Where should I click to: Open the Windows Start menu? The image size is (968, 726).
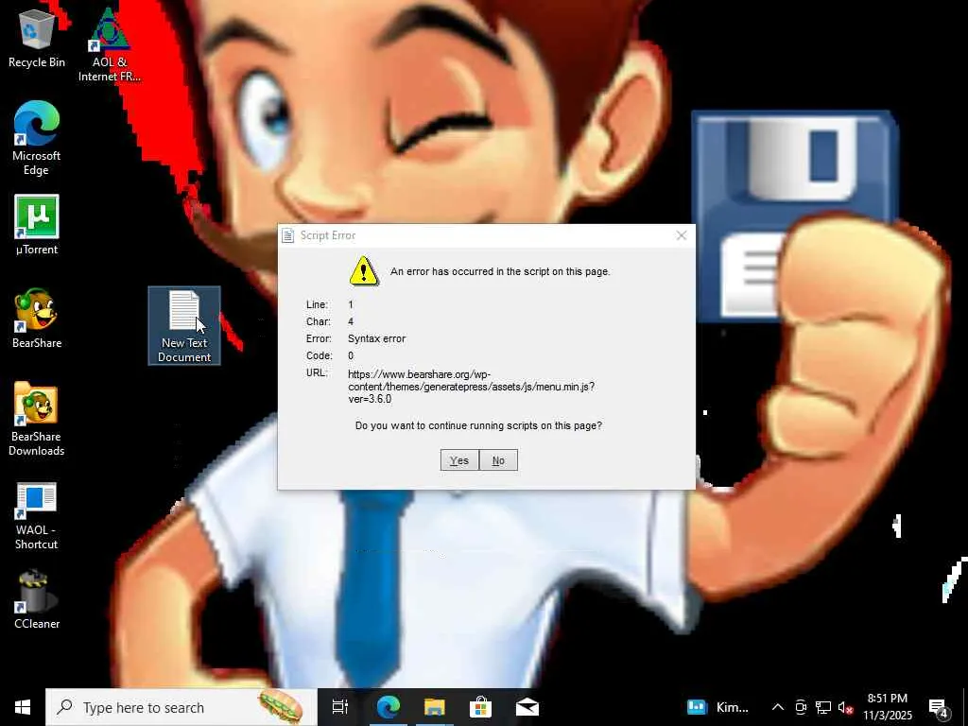tap(23, 707)
